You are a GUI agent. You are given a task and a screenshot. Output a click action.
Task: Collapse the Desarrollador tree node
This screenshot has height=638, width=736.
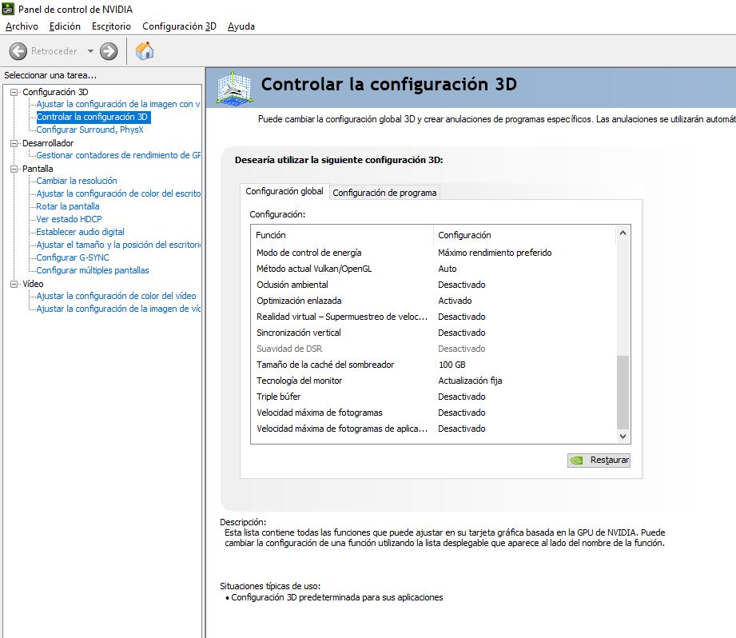14,143
